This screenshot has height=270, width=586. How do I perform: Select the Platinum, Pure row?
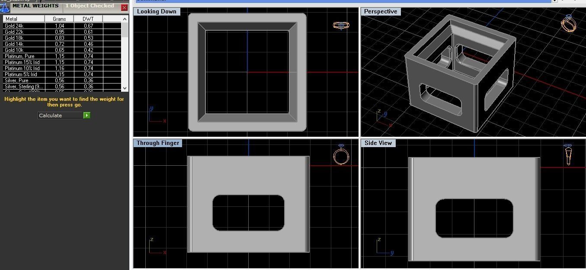[x=62, y=56]
